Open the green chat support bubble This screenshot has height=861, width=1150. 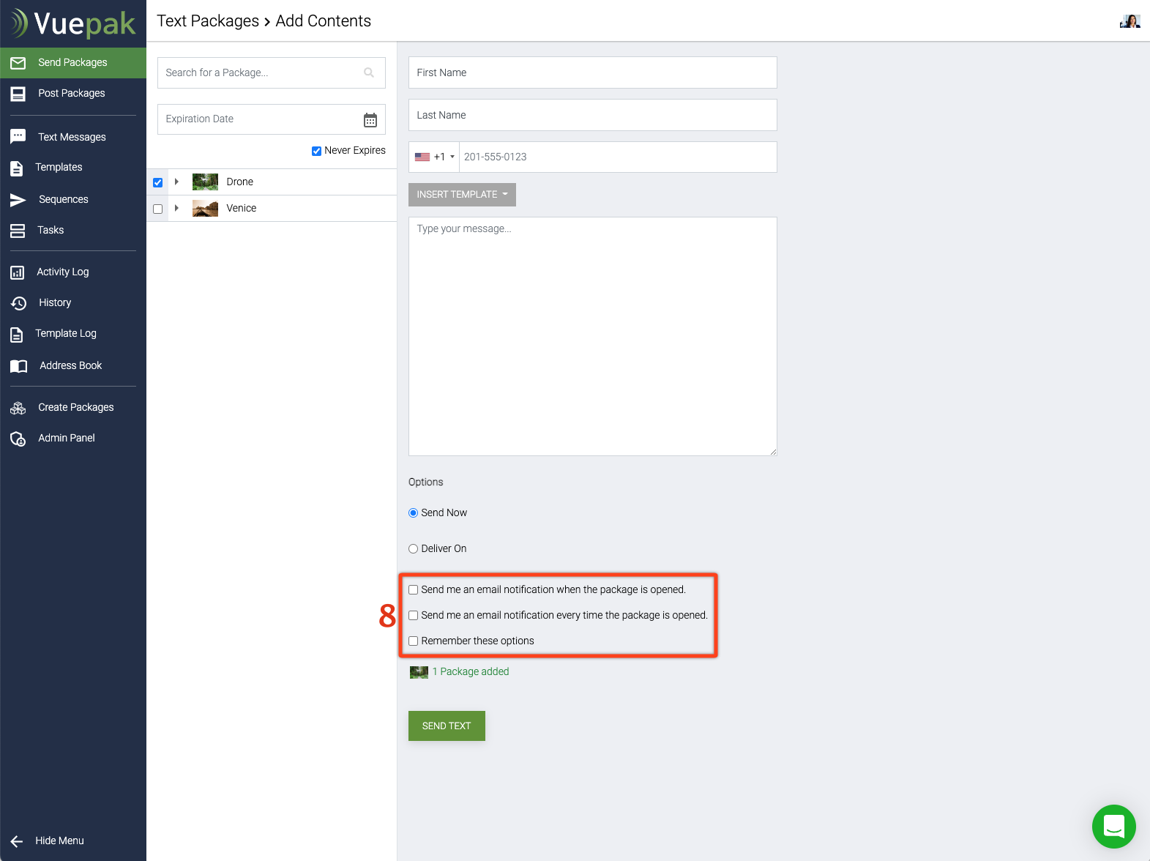(x=1113, y=827)
